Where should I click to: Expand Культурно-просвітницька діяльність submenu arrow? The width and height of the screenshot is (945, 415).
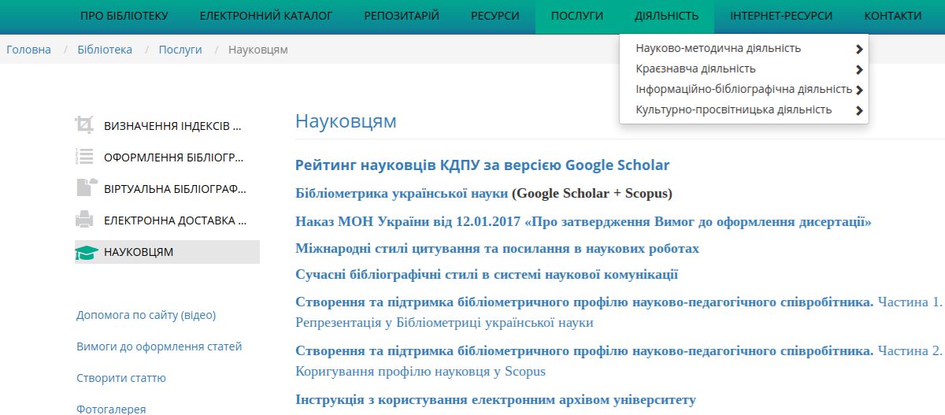[x=858, y=110]
